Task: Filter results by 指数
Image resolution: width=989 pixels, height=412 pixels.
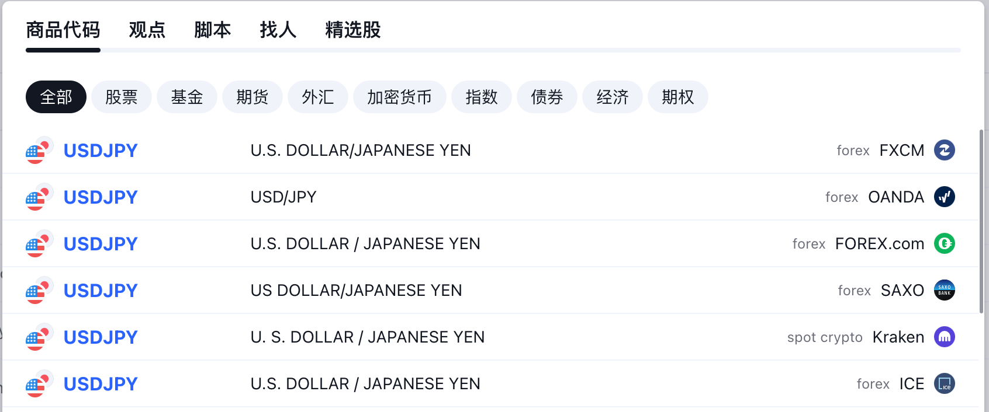Action: click(x=482, y=97)
